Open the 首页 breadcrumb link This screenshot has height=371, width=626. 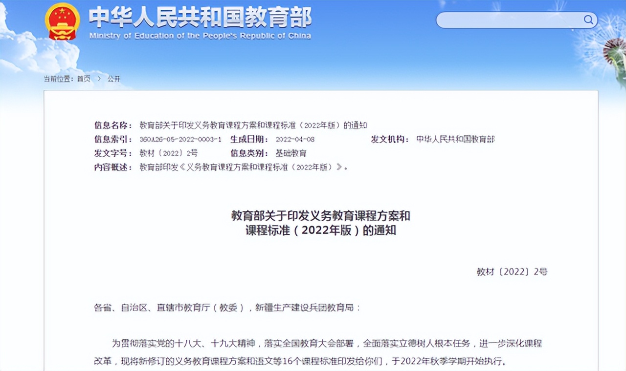click(x=84, y=79)
